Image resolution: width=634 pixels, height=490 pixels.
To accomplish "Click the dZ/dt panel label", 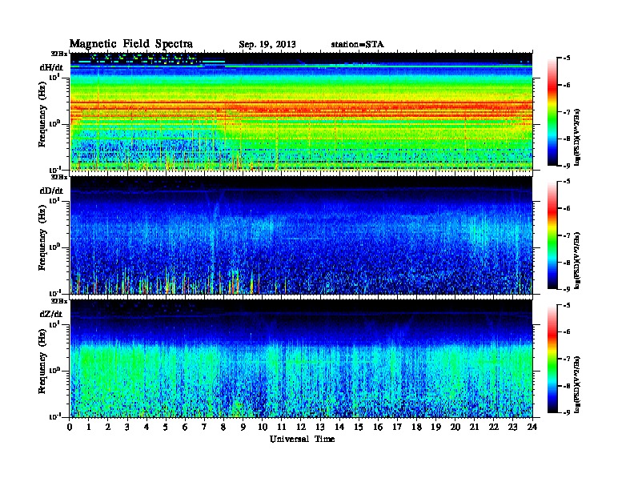I will tap(51, 314).
